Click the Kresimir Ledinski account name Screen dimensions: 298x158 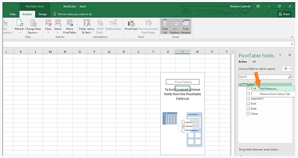click(x=241, y=6)
